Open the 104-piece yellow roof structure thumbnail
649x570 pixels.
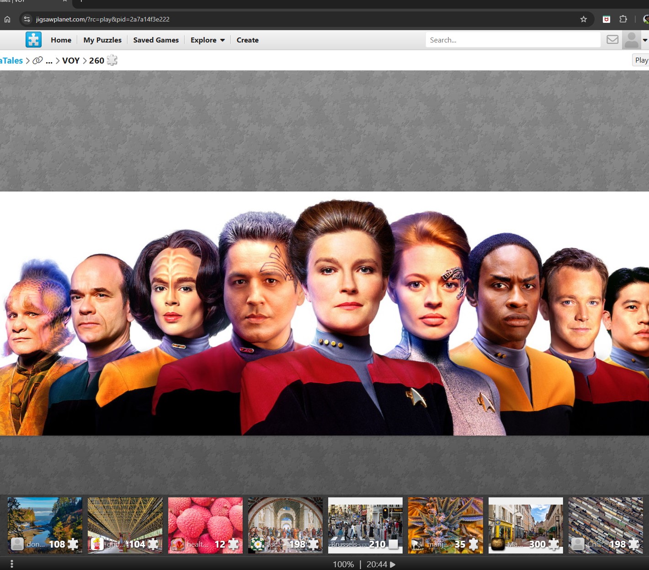125,525
